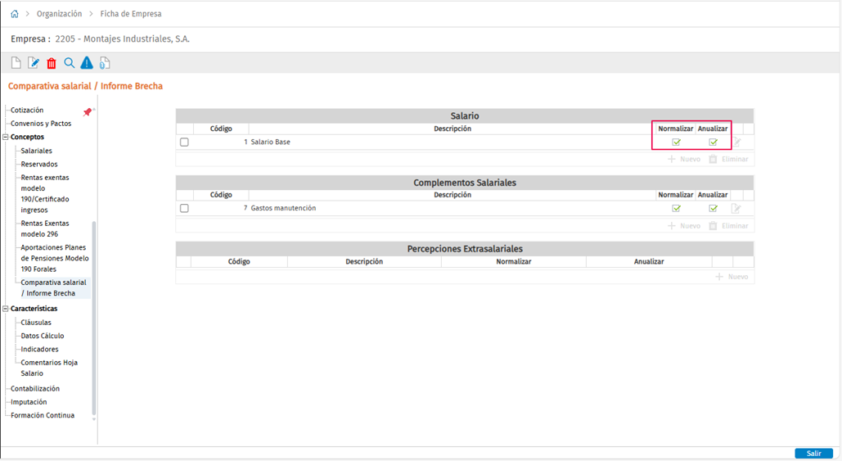Click Anualizar header in Percepciones Extrasalariales table
Screen dimensions: 842x461
(x=649, y=262)
